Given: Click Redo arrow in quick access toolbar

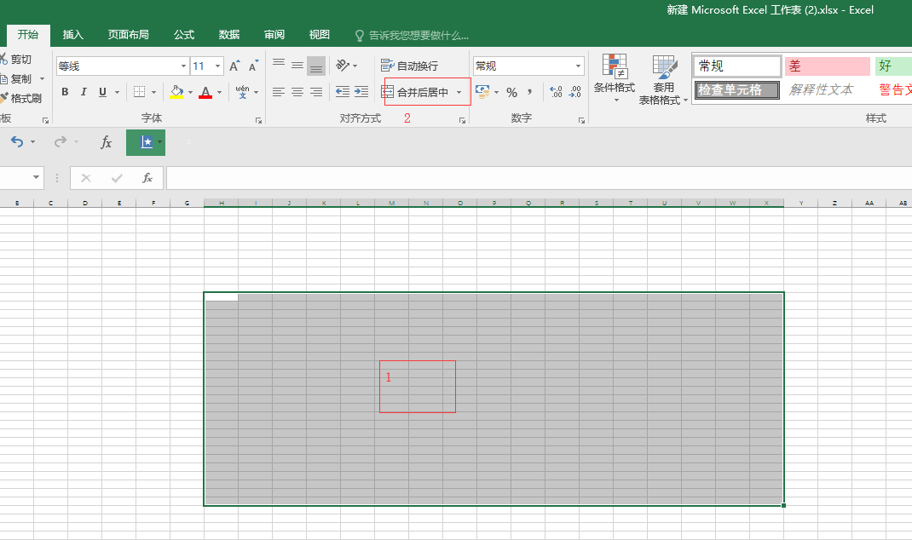Looking at the screenshot, I should pos(60,142).
